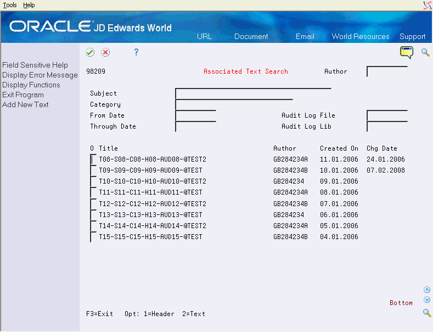This screenshot has width=433, height=332.
Task: Click the Created On column header
Action: click(x=339, y=148)
